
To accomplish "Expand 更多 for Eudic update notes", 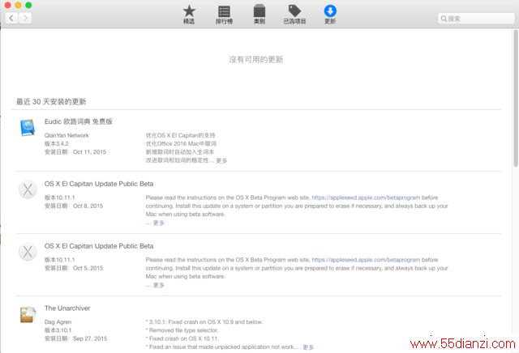I will coord(221,160).
